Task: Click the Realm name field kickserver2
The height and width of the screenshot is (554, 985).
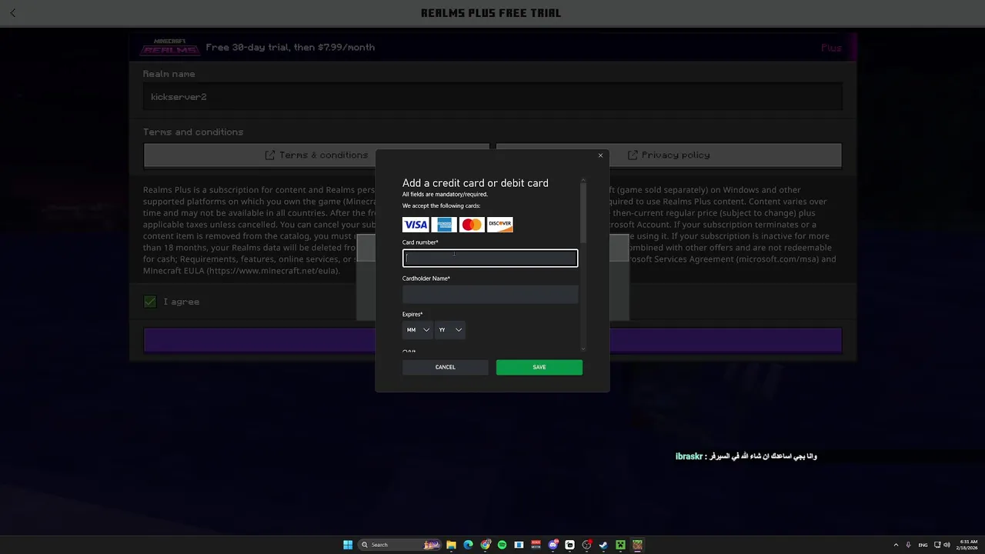Action: [x=492, y=97]
